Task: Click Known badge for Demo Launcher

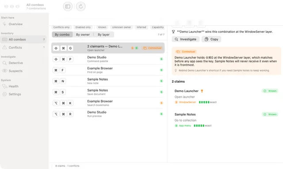Action: 270,91
